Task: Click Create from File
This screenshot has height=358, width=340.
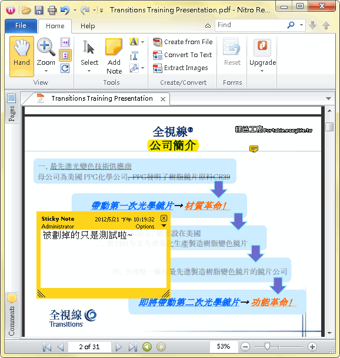Action: [183, 42]
